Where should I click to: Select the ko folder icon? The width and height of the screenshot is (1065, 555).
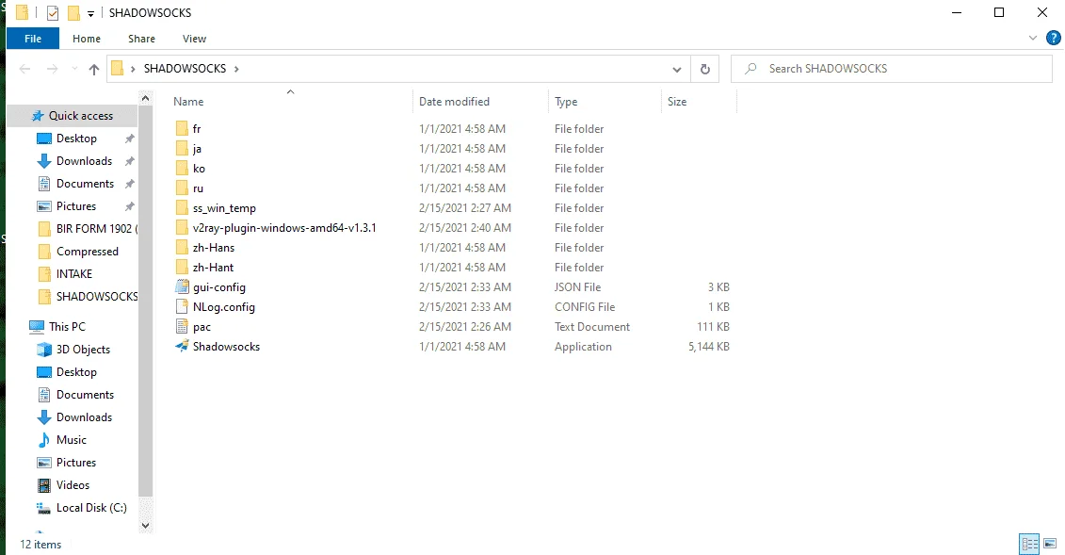click(182, 168)
